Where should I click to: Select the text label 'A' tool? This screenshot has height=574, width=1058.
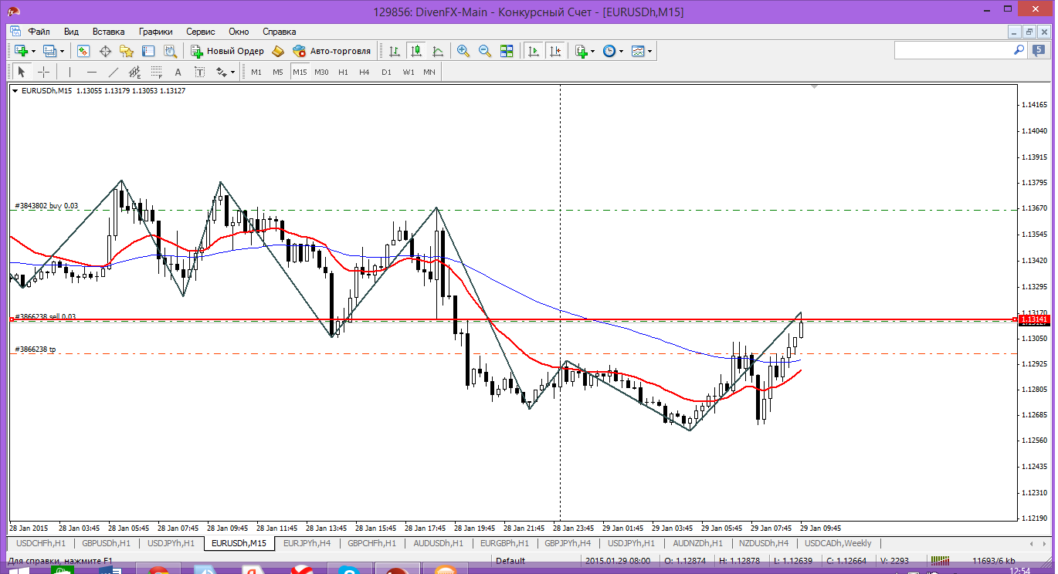[x=178, y=72]
